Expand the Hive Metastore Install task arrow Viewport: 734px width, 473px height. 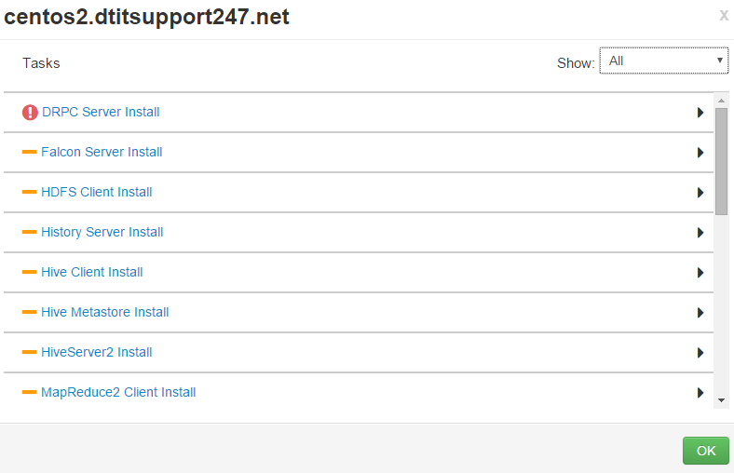pos(700,313)
